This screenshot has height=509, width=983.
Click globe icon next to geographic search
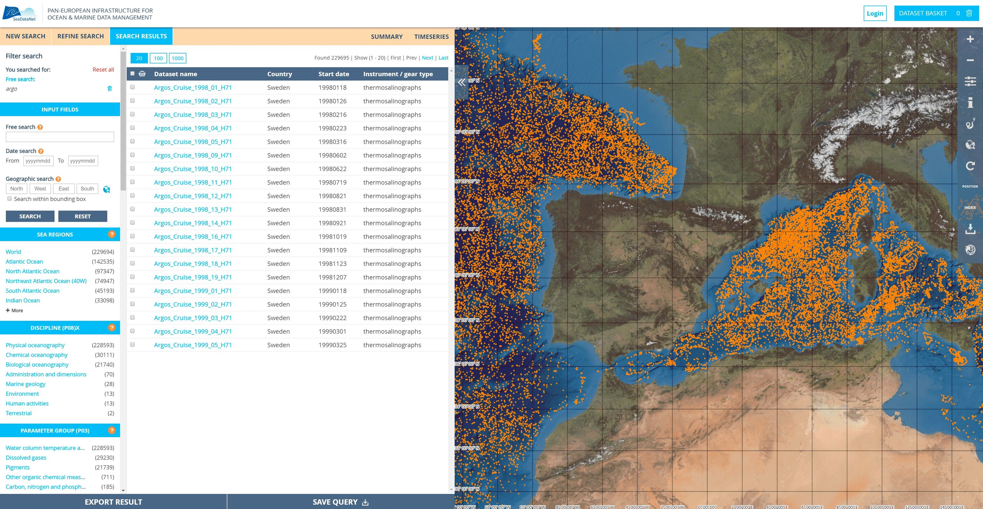(x=107, y=189)
